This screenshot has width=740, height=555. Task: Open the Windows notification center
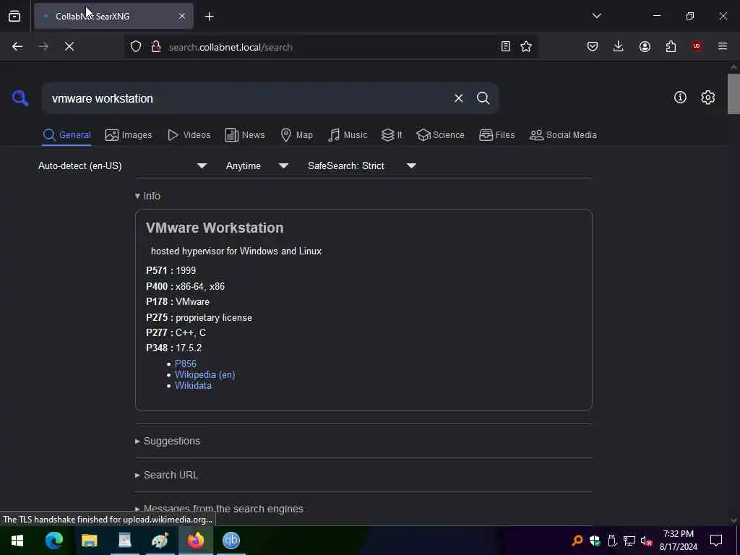click(716, 541)
